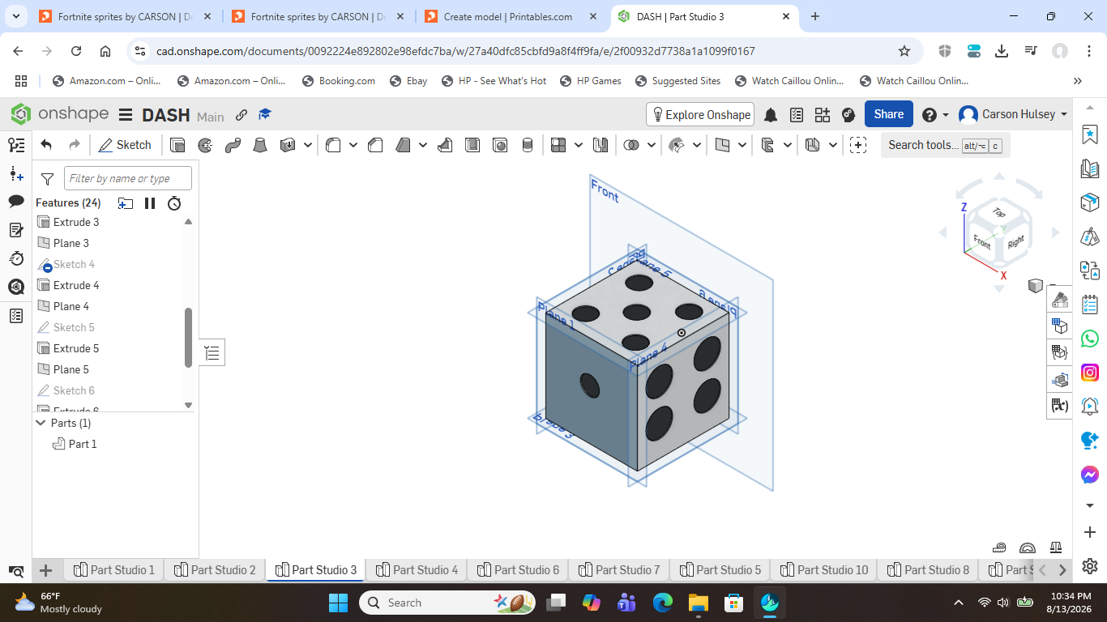Click the Explore Onshape button
Image resolution: width=1107 pixels, height=622 pixels.
tap(700, 114)
